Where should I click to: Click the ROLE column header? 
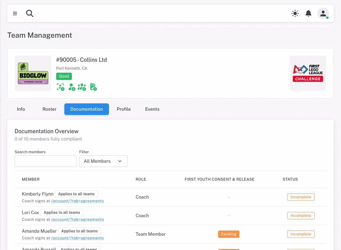click(141, 179)
